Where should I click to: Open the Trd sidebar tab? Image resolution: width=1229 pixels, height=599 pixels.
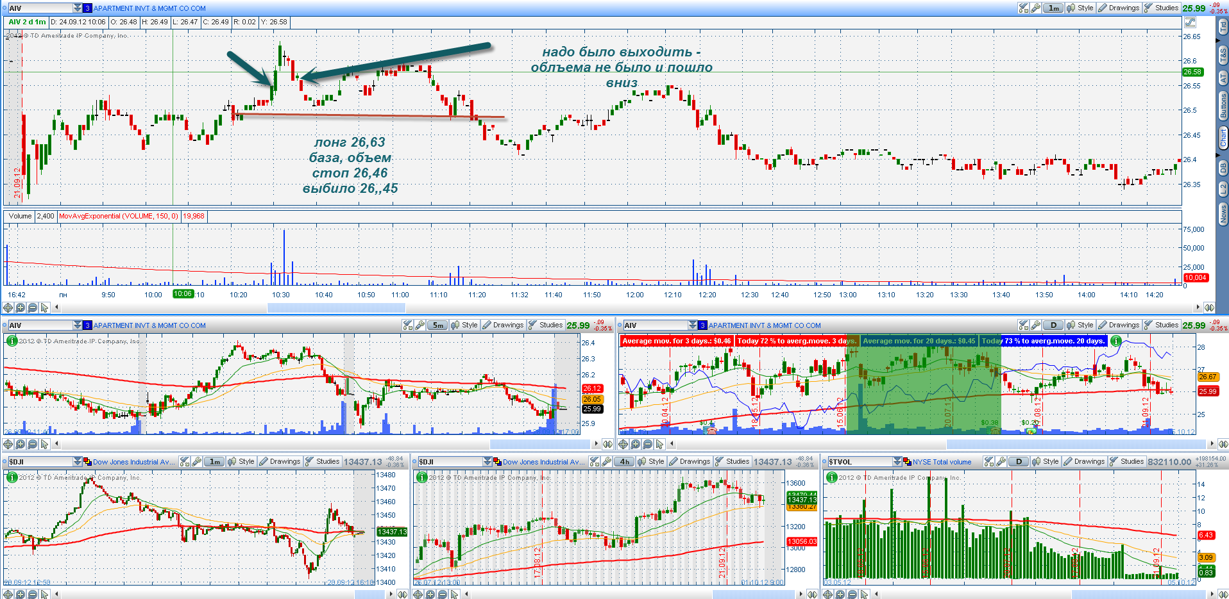1223,26
